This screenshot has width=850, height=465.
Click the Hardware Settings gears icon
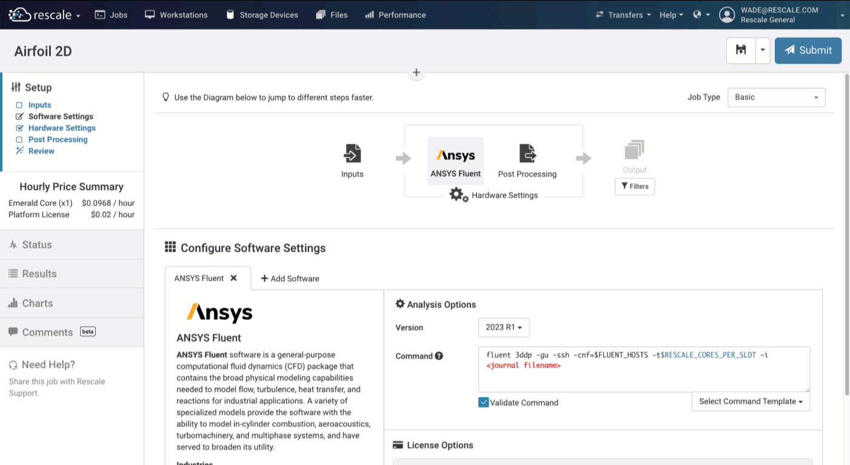[x=459, y=195]
